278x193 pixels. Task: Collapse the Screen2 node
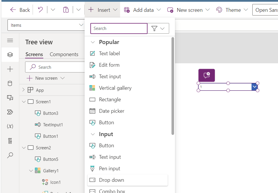click(24, 148)
